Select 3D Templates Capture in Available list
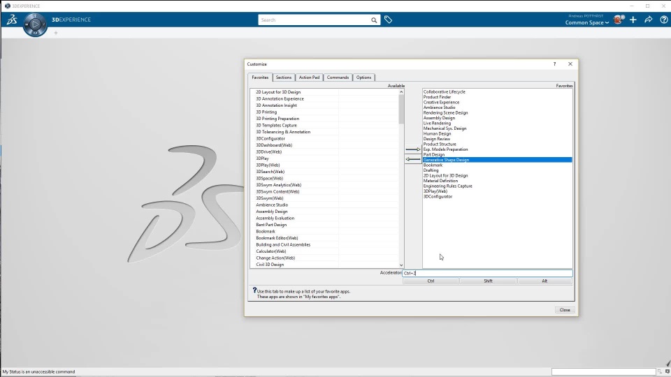The width and height of the screenshot is (671, 377). point(276,125)
